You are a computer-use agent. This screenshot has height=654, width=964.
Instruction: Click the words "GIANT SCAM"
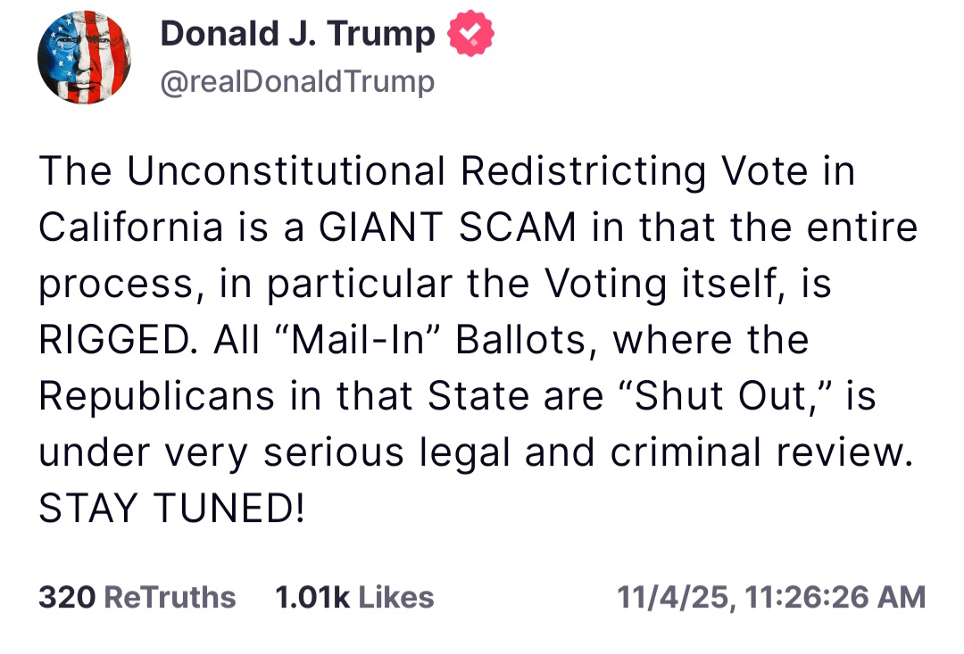tap(447, 228)
